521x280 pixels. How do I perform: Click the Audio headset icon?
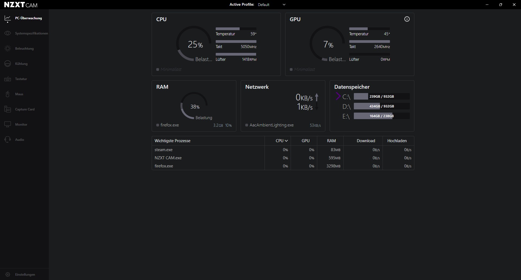(x=8, y=140)
